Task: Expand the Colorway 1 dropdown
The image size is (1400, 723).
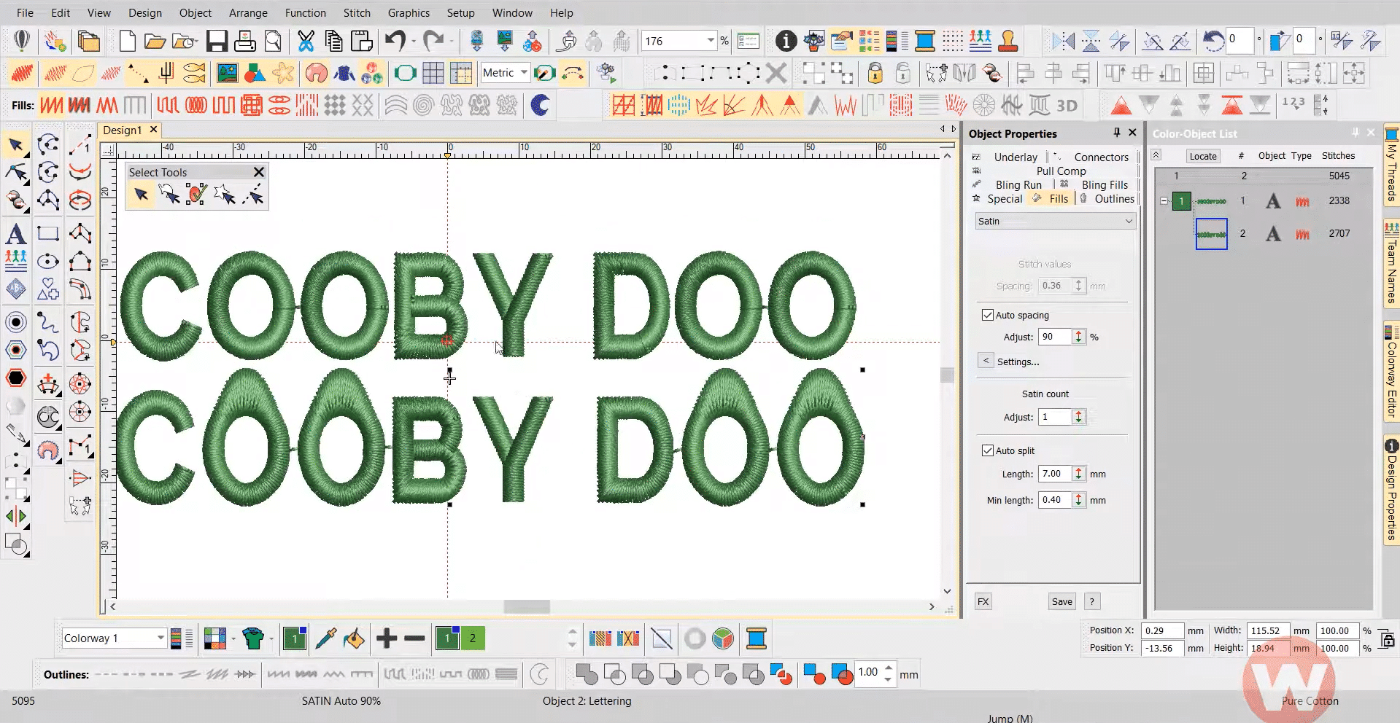Action: tap(160, 638)
